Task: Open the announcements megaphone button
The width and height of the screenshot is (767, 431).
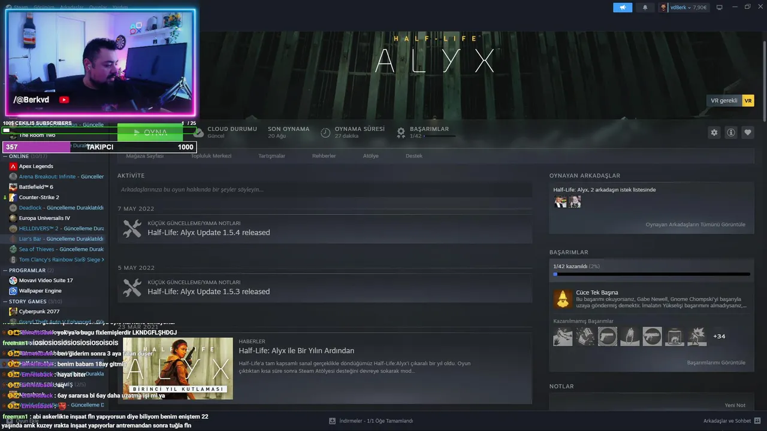Action: (x=623, y=7)
